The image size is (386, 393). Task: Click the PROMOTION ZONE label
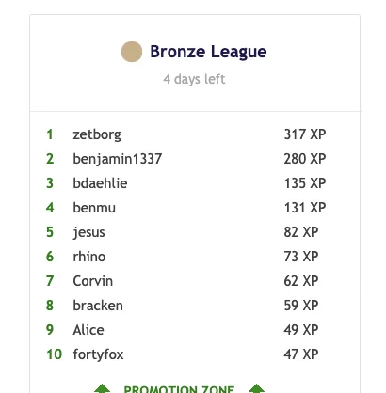tap(179, 389)
